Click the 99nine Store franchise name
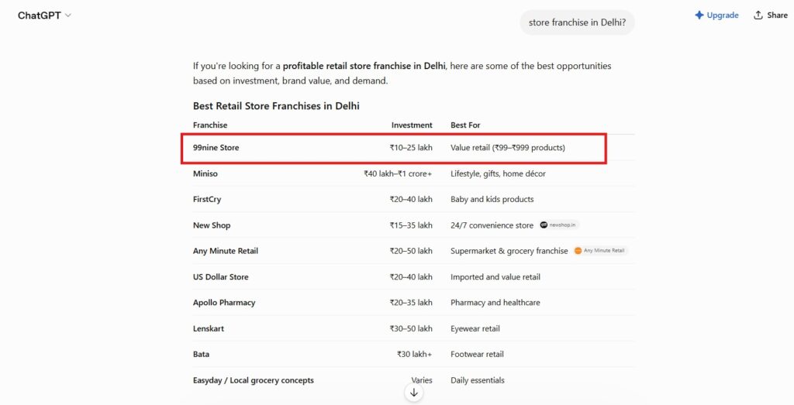Viewport: 794px width, 405px height. (x=216, y=148)
